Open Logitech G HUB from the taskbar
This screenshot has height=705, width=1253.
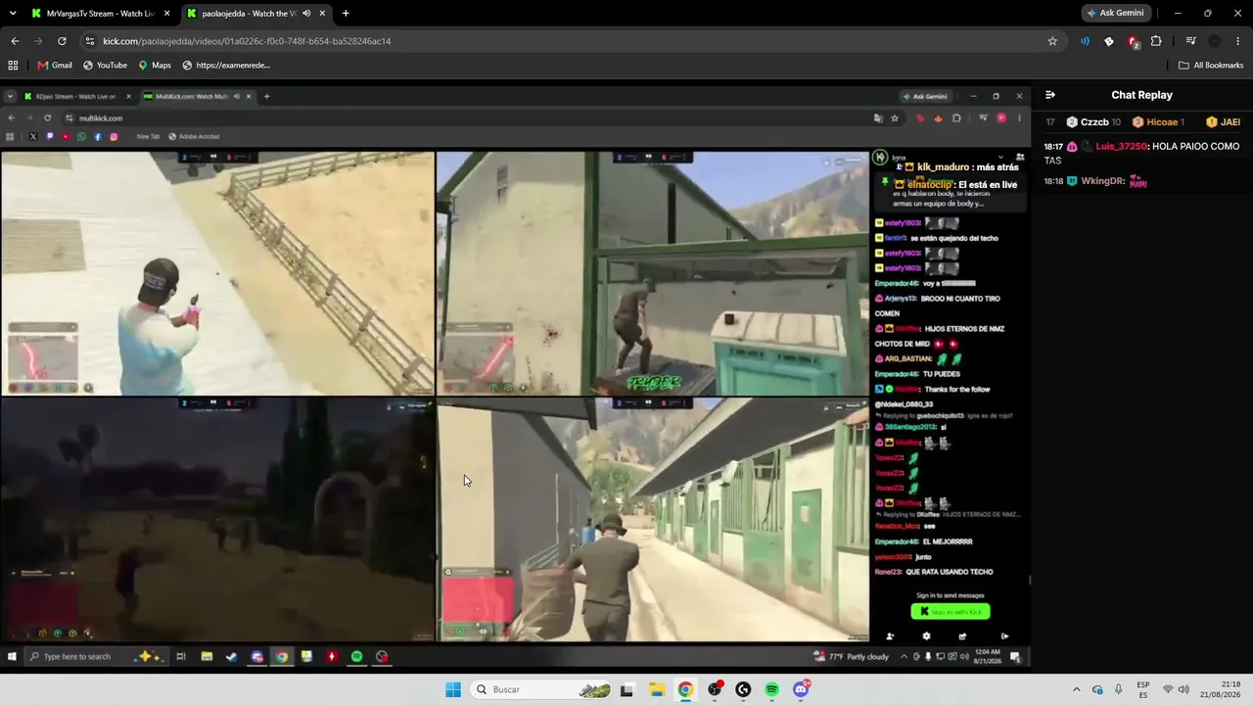pos(743,689)
